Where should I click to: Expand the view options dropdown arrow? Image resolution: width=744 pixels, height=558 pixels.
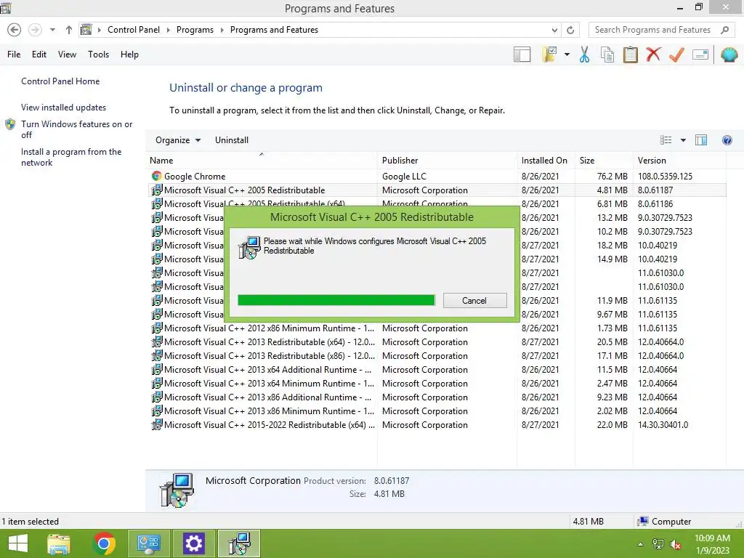683,140
